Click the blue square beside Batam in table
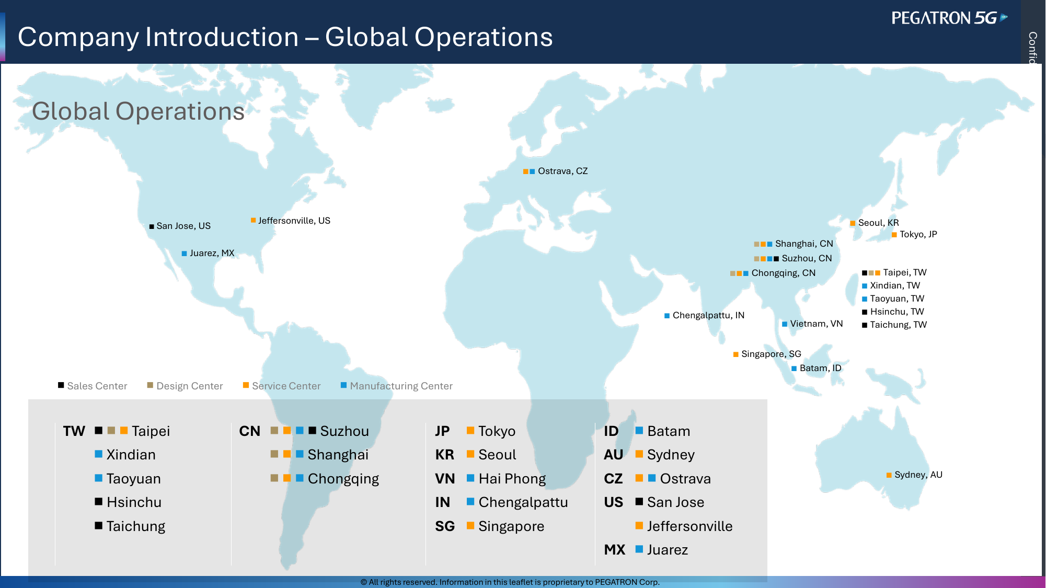This screenshot has width=1046, height=588. (639, 430)
